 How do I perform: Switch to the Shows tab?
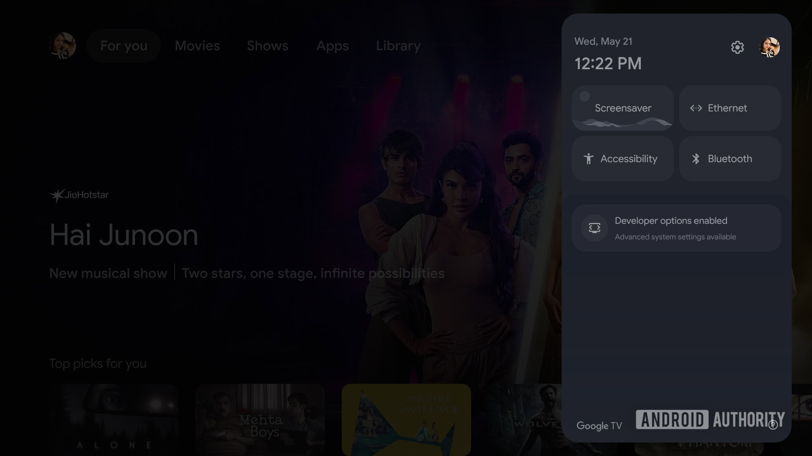click(x=268, y=46)
